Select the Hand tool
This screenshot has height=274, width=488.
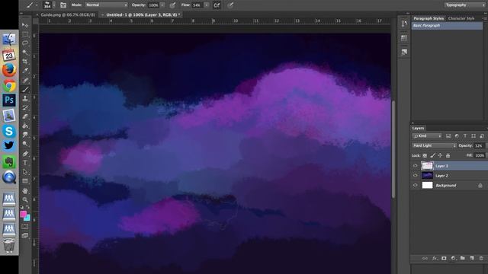click(x=25, y=191)
